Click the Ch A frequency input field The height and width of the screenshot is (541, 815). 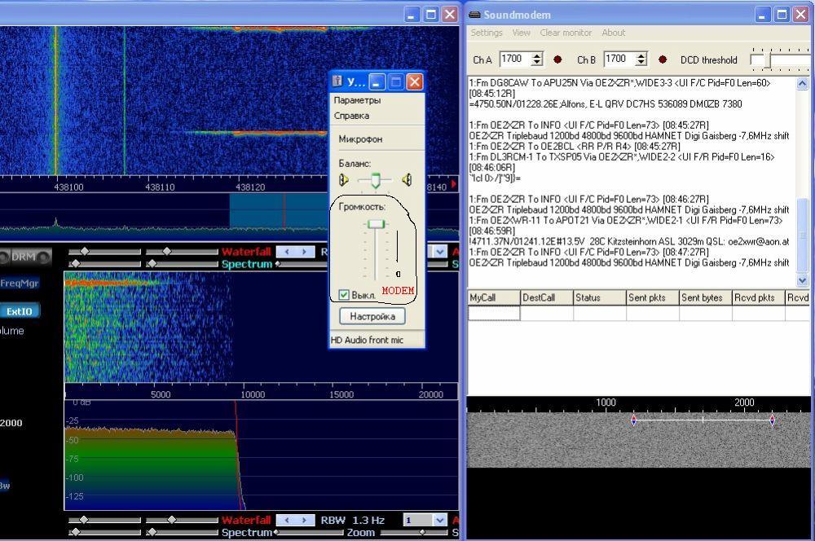click(516, 59)
